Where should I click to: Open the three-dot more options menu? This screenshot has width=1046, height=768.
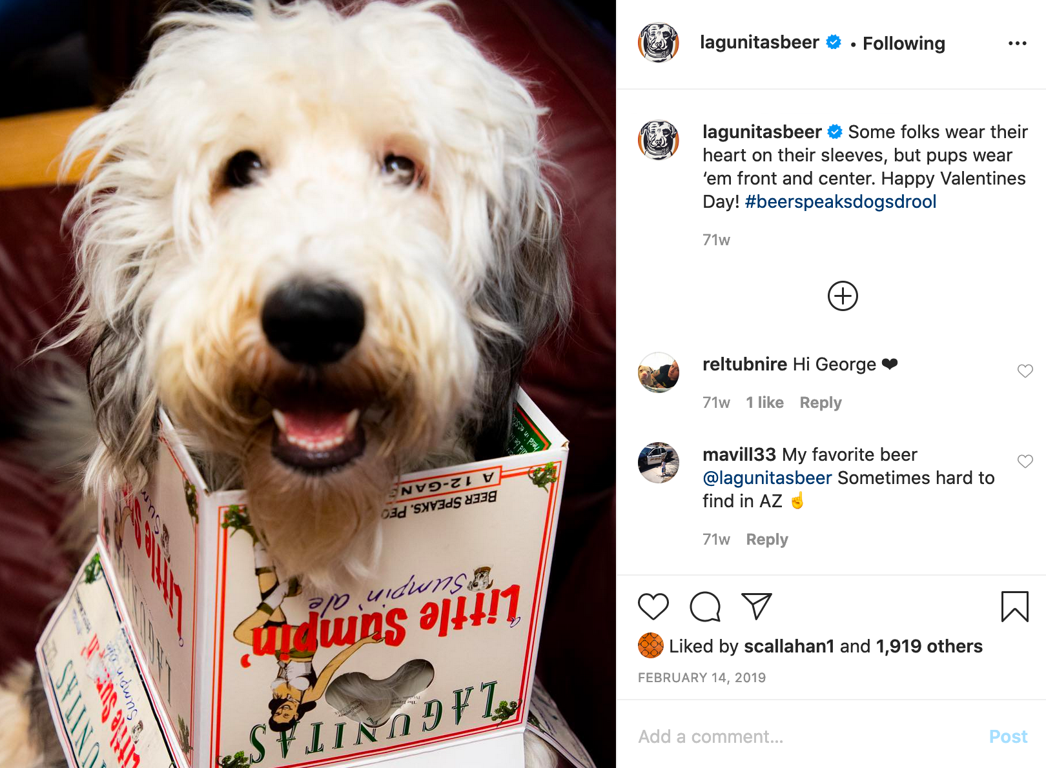[1017, 43]
